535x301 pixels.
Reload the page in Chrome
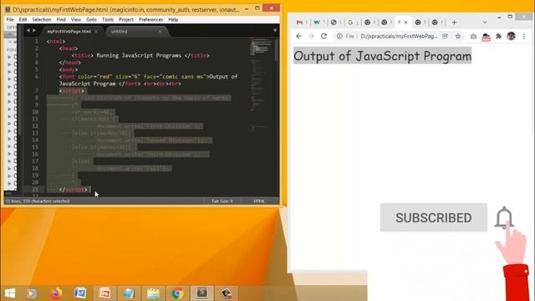click(x=324, y=36)
